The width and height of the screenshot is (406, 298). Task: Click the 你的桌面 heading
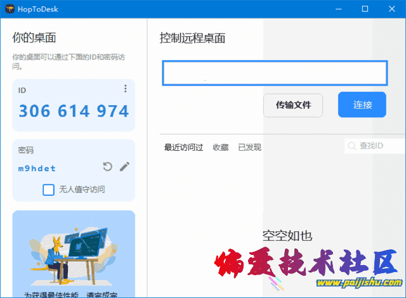click(34, 38)
